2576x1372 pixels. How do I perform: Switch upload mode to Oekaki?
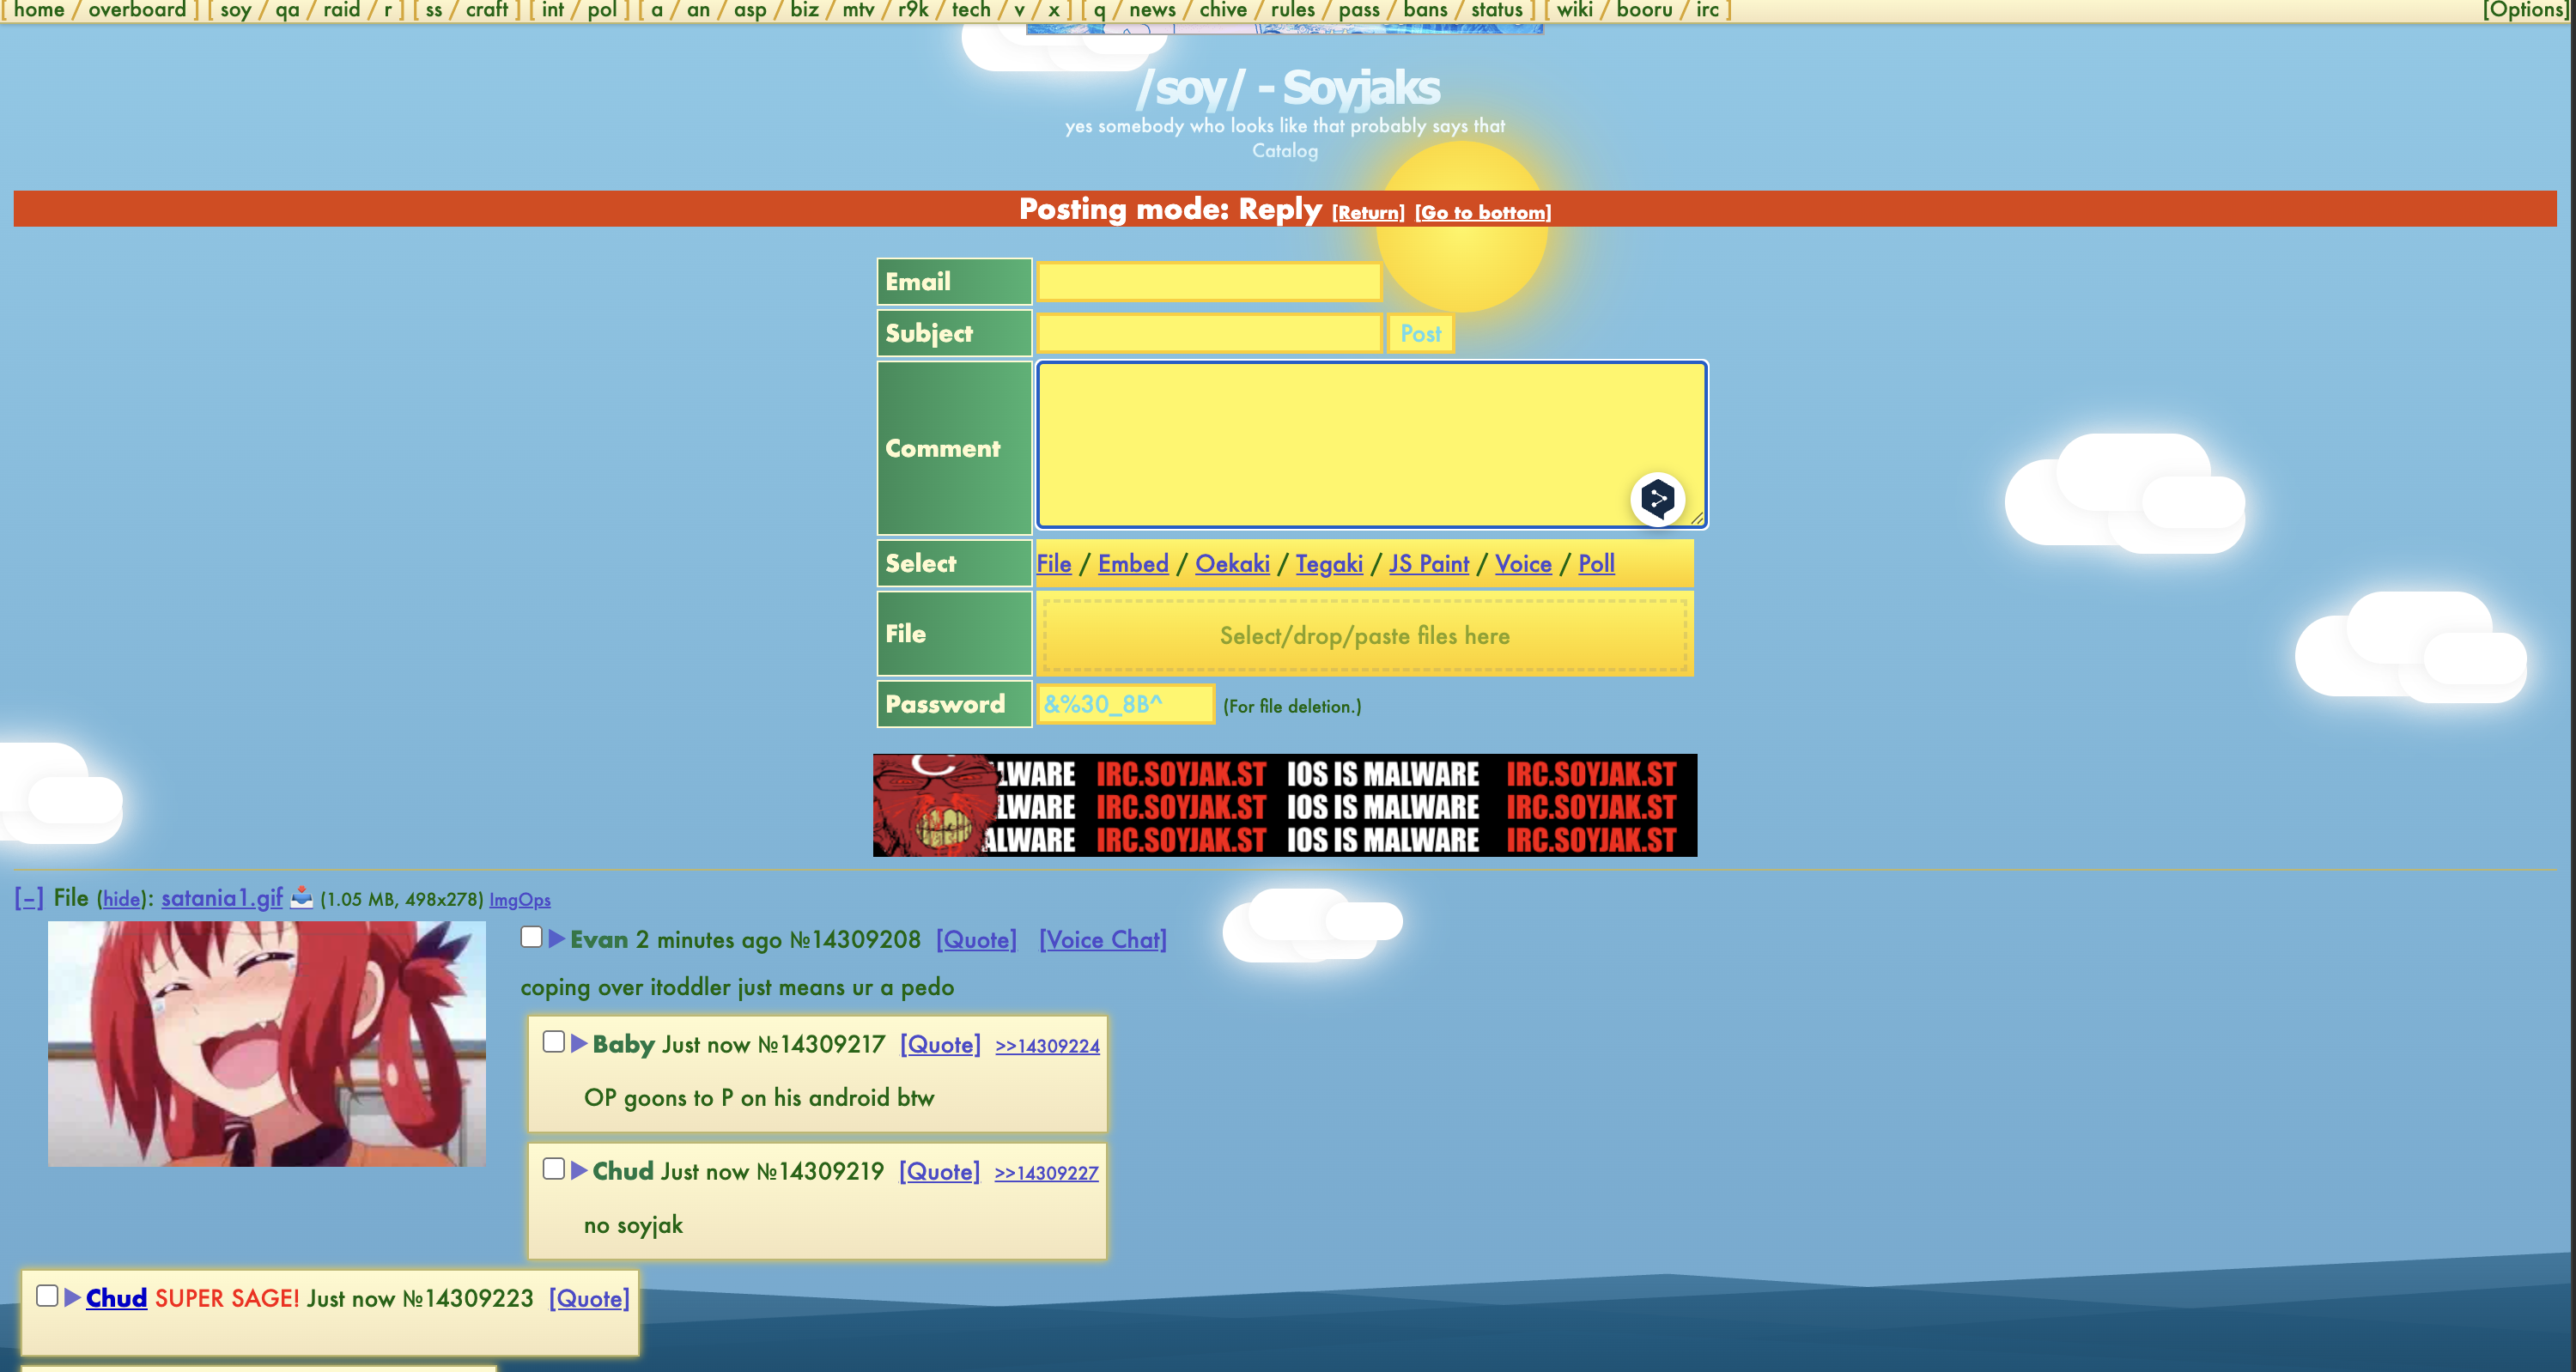coord(1232,564)
